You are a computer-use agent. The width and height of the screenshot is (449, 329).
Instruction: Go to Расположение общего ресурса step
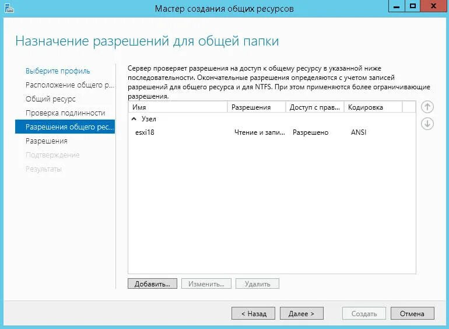[x=69, y=85]
